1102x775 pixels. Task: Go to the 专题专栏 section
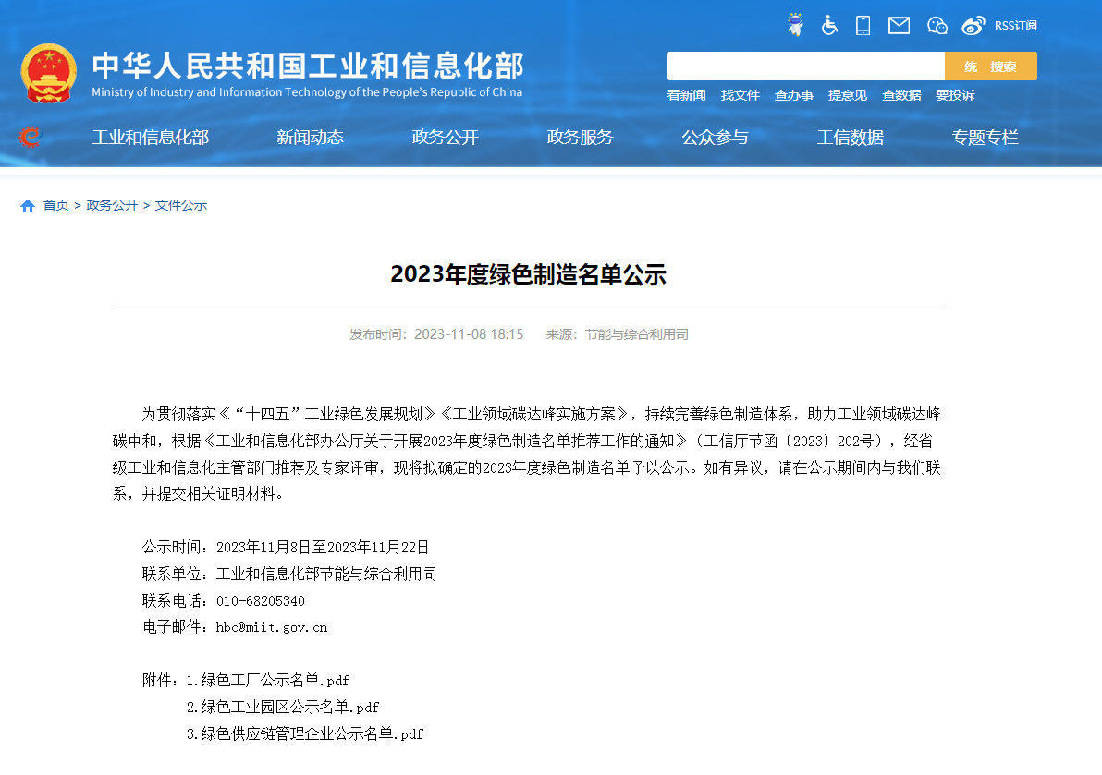[x=985, y=138]
